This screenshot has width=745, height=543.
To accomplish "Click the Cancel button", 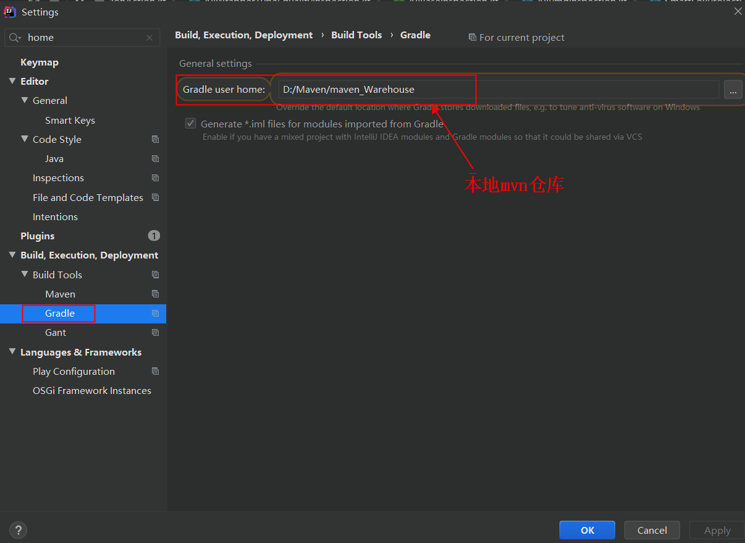I will click(x=652, y=530).
